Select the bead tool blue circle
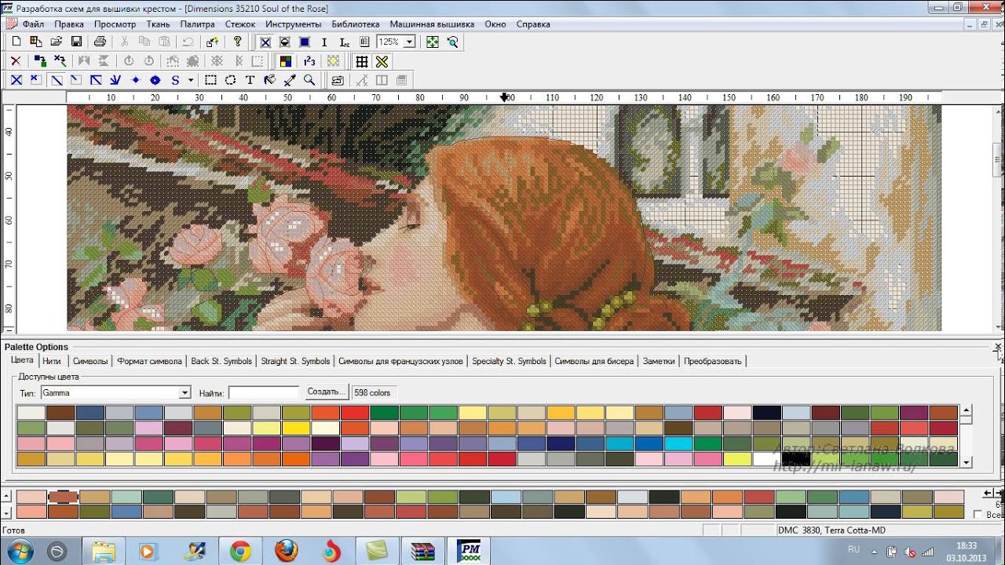1005x565 pixels. point(155,80)
